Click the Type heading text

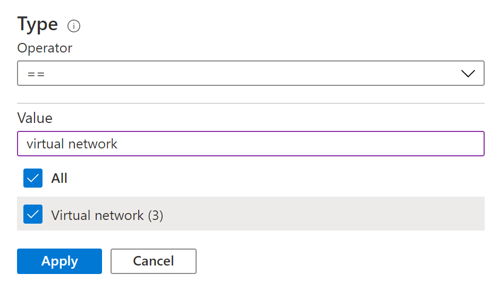tap(38, 24)
